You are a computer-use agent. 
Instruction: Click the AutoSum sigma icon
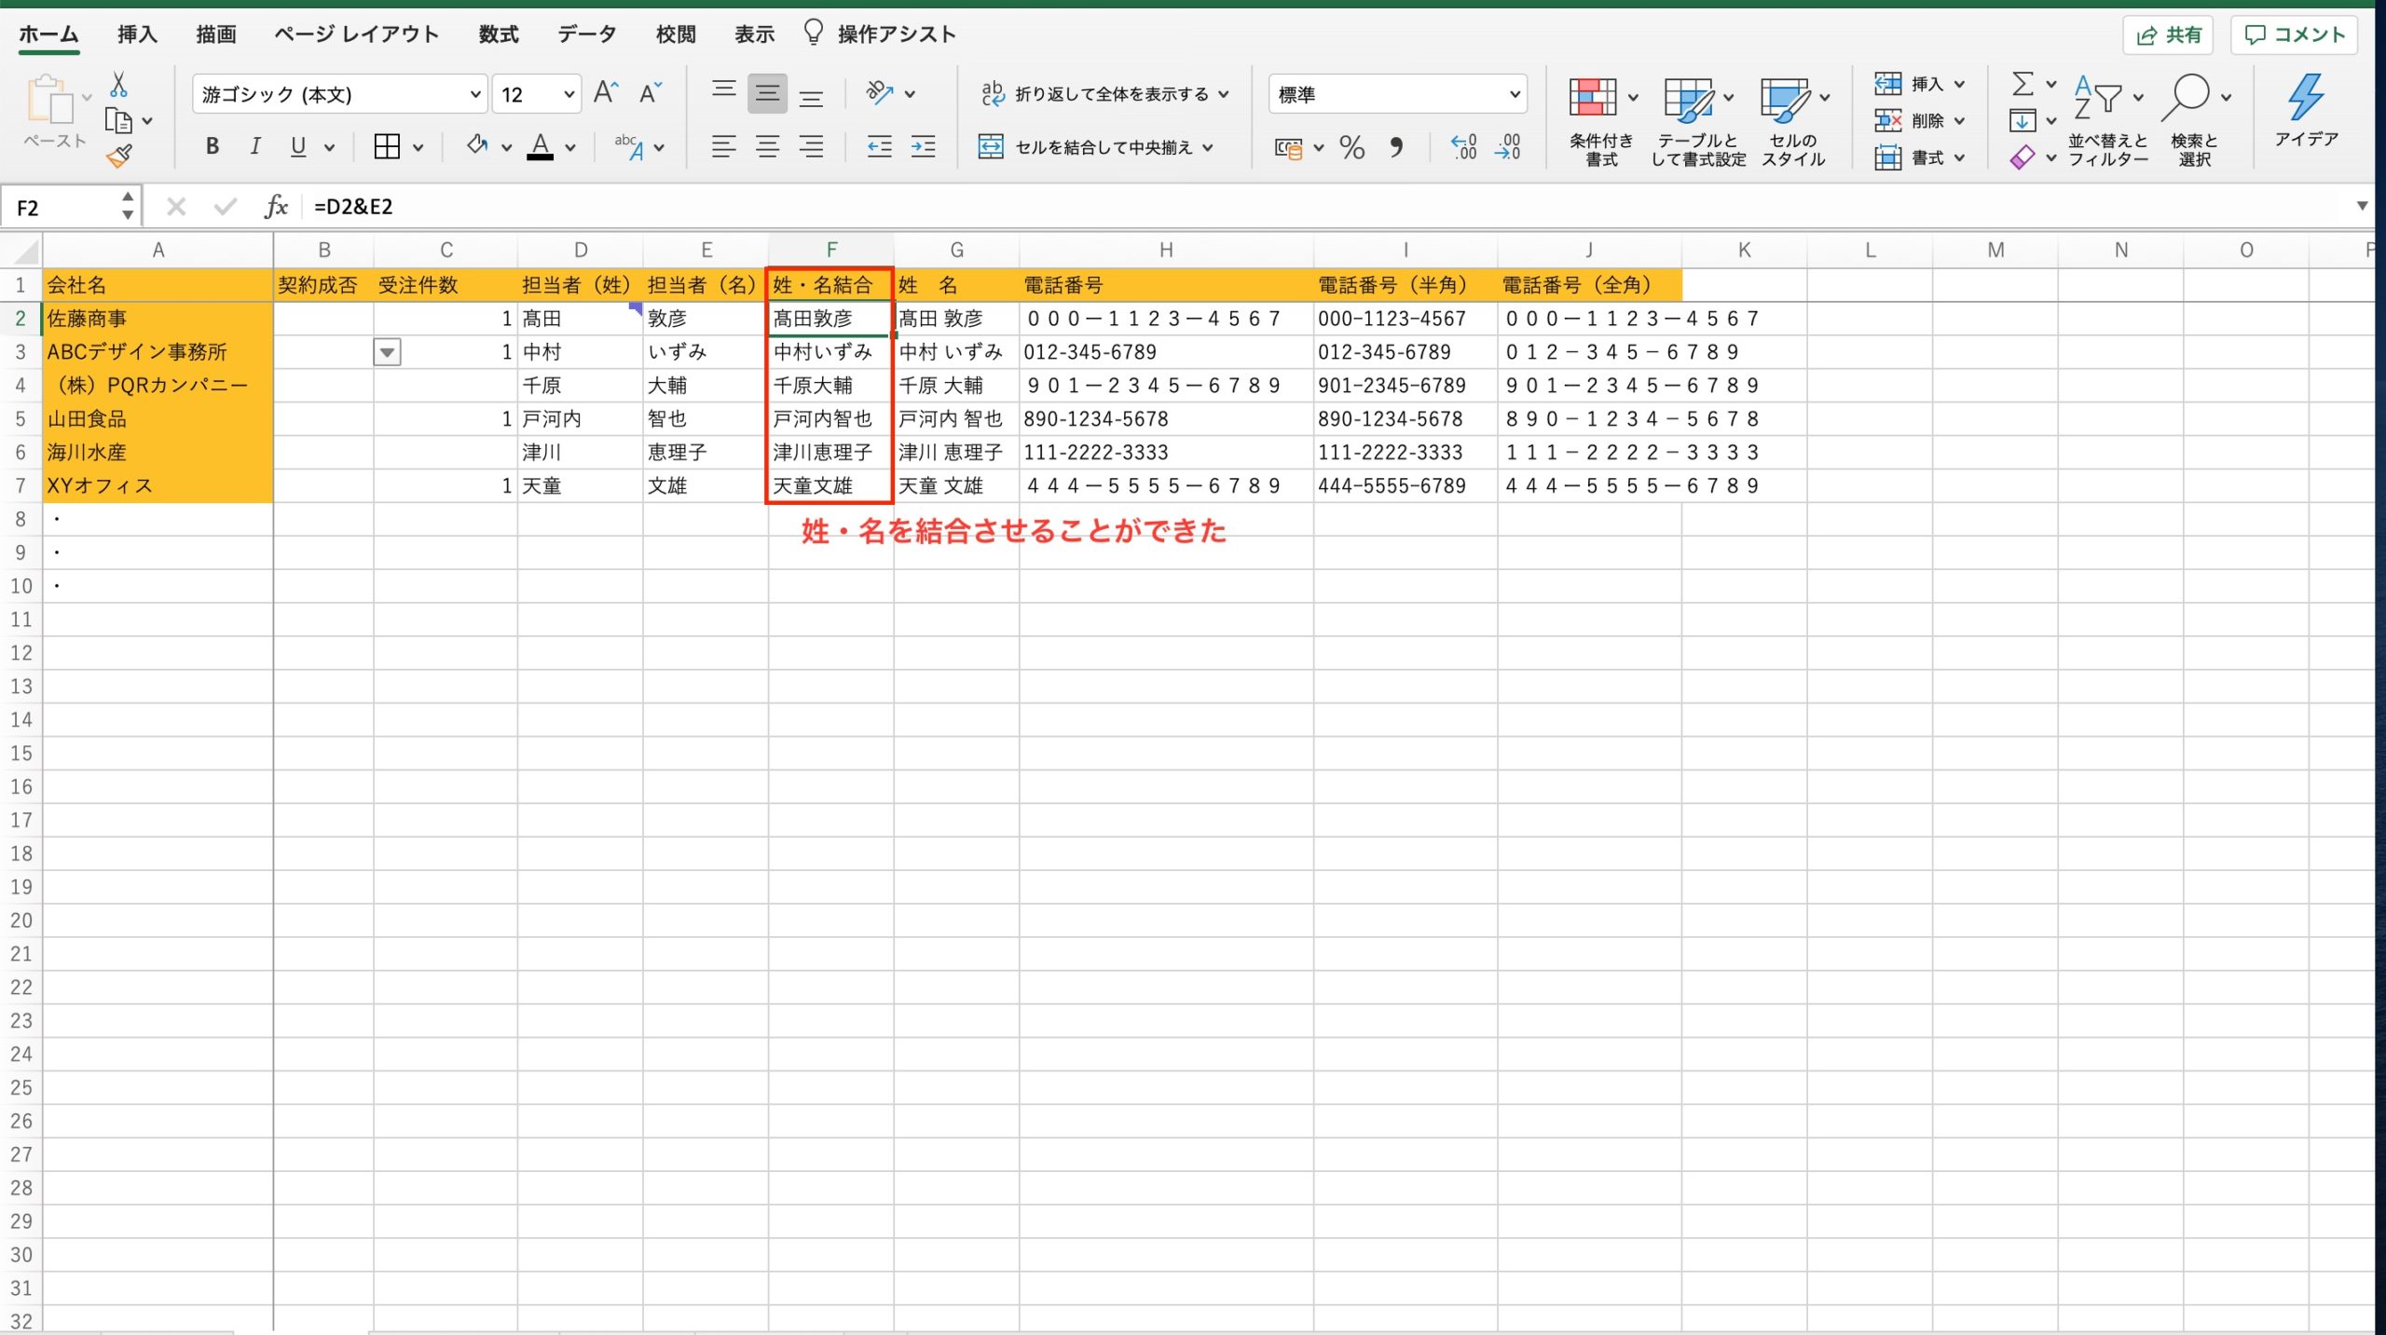[x=2023, y=83]
